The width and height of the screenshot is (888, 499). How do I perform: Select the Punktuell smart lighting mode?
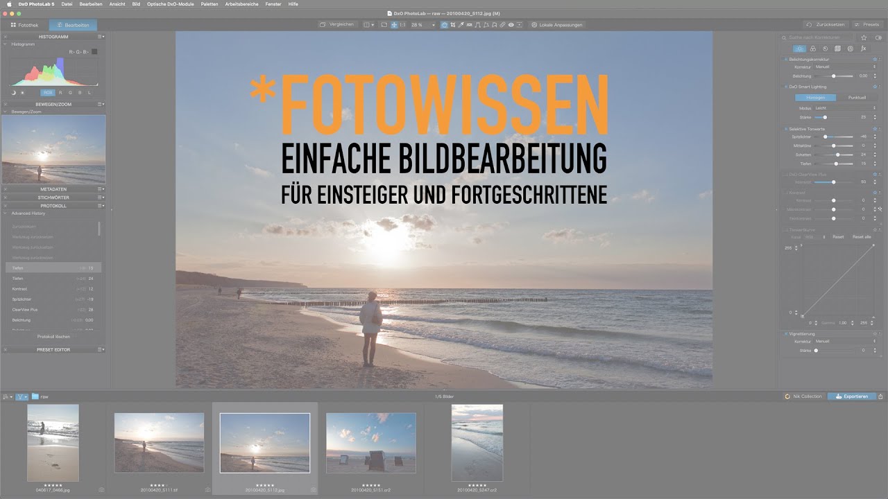tap(857, 98)
